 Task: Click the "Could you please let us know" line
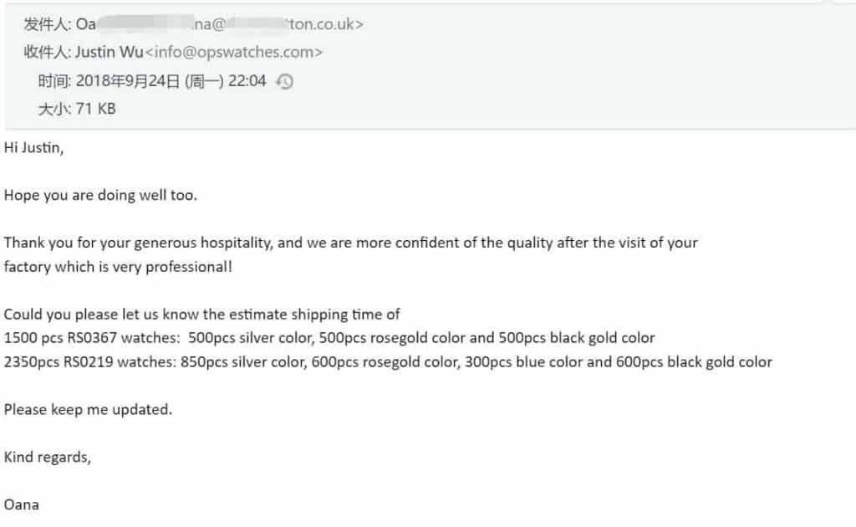click(x=202, y=315)
